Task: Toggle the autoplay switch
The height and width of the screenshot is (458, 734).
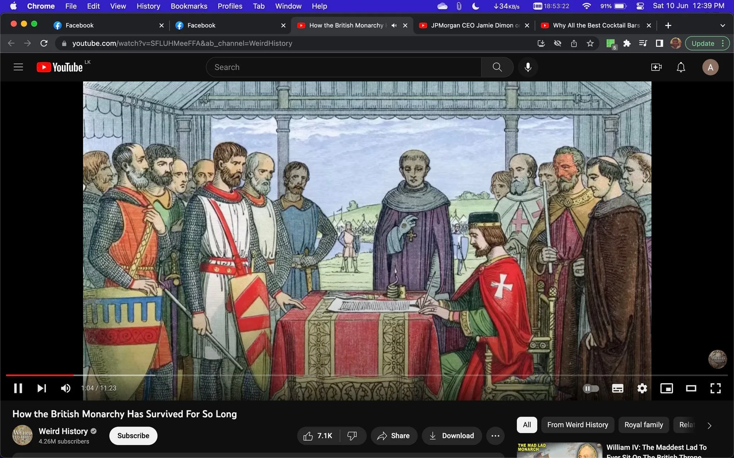Action: pyautogui.click(x=591, y=388)
